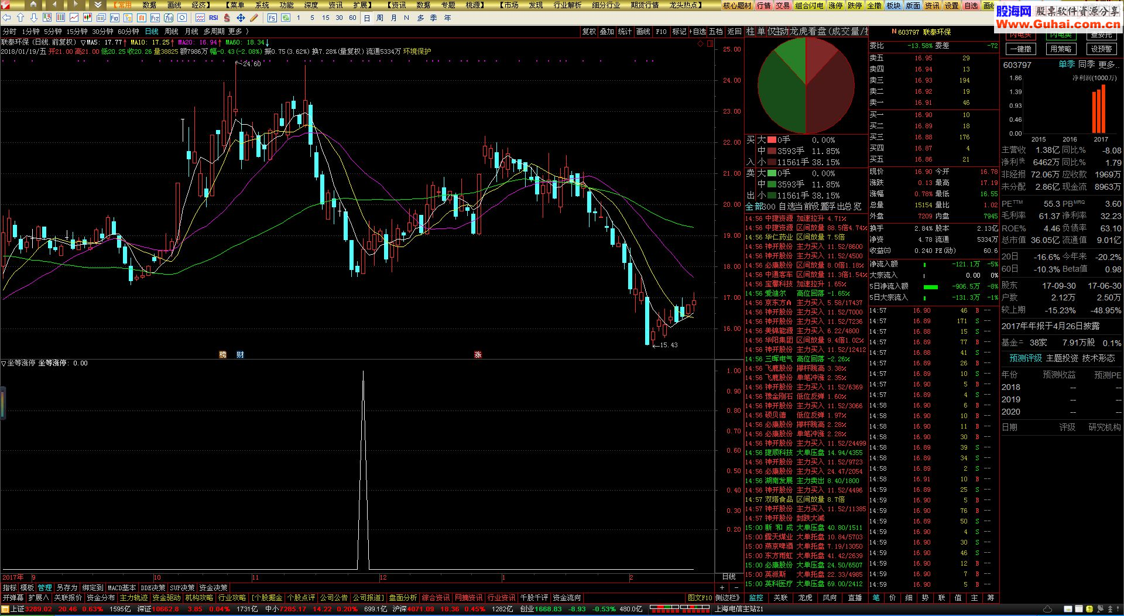1124x616 pixels.
Task: Switch to 主题投资 tab
Action: pyautogui.click(x=1062, y=358)
